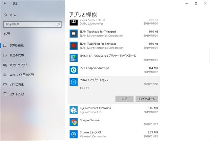210x141 pixels.
Task: Select EPSON EP-706A Series entry name
Action: coord(108,56)
